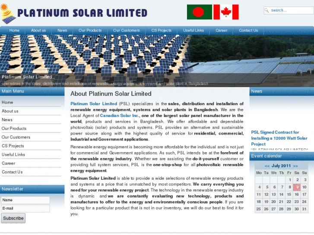The image size is (314, 235).
Task: Select day 15 in the calendar
Action: 289,194
